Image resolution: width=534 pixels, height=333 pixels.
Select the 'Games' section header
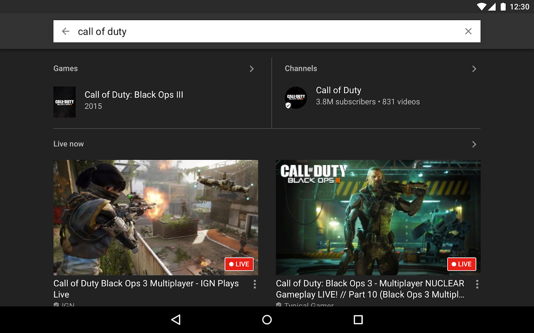(x=66, y=68)
